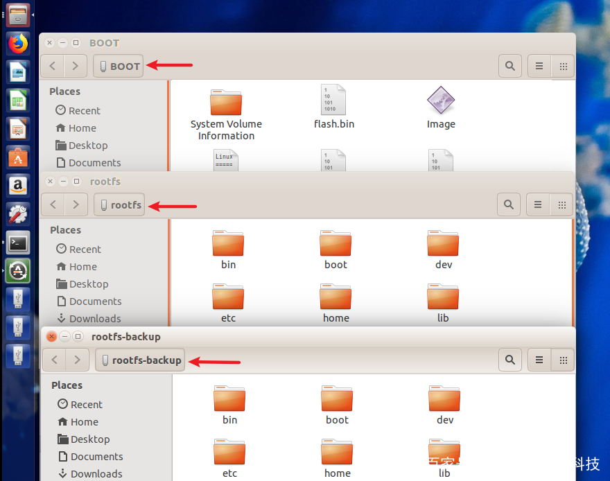Switch rootfs window to grid view
Screen dimensions: 610x481
[x=561, y=204]
